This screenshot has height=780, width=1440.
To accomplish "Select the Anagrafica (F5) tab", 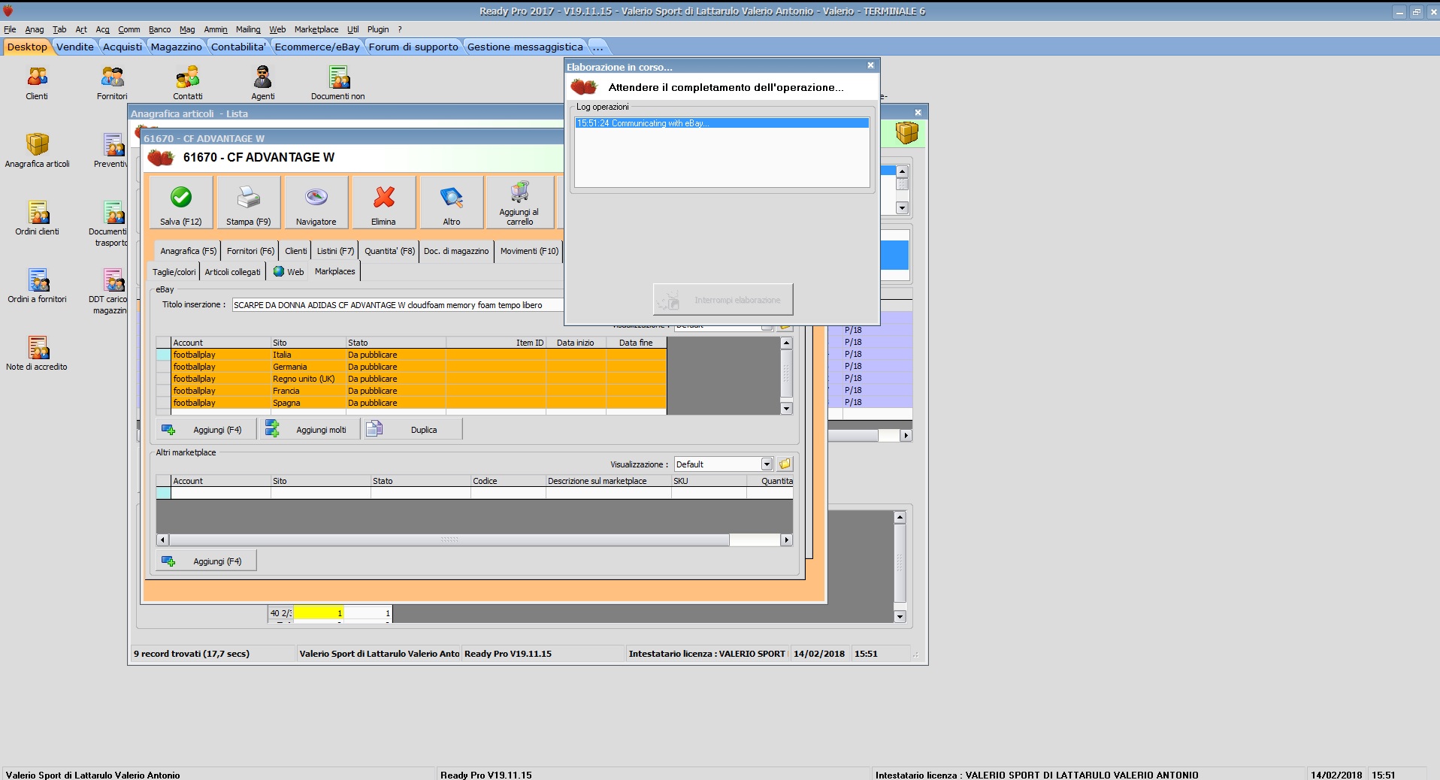I will [x=188, y=251].
